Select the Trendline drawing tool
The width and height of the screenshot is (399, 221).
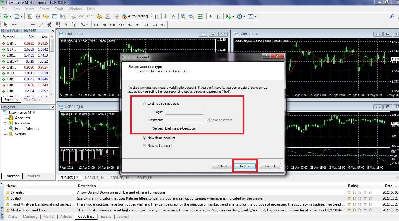41,24
